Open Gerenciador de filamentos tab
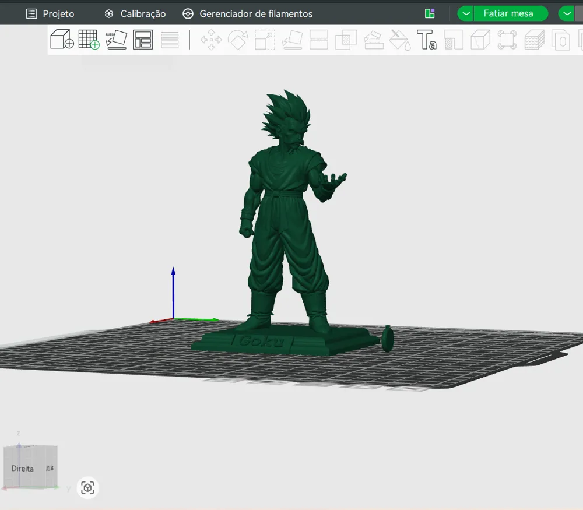 coord(248,14)
